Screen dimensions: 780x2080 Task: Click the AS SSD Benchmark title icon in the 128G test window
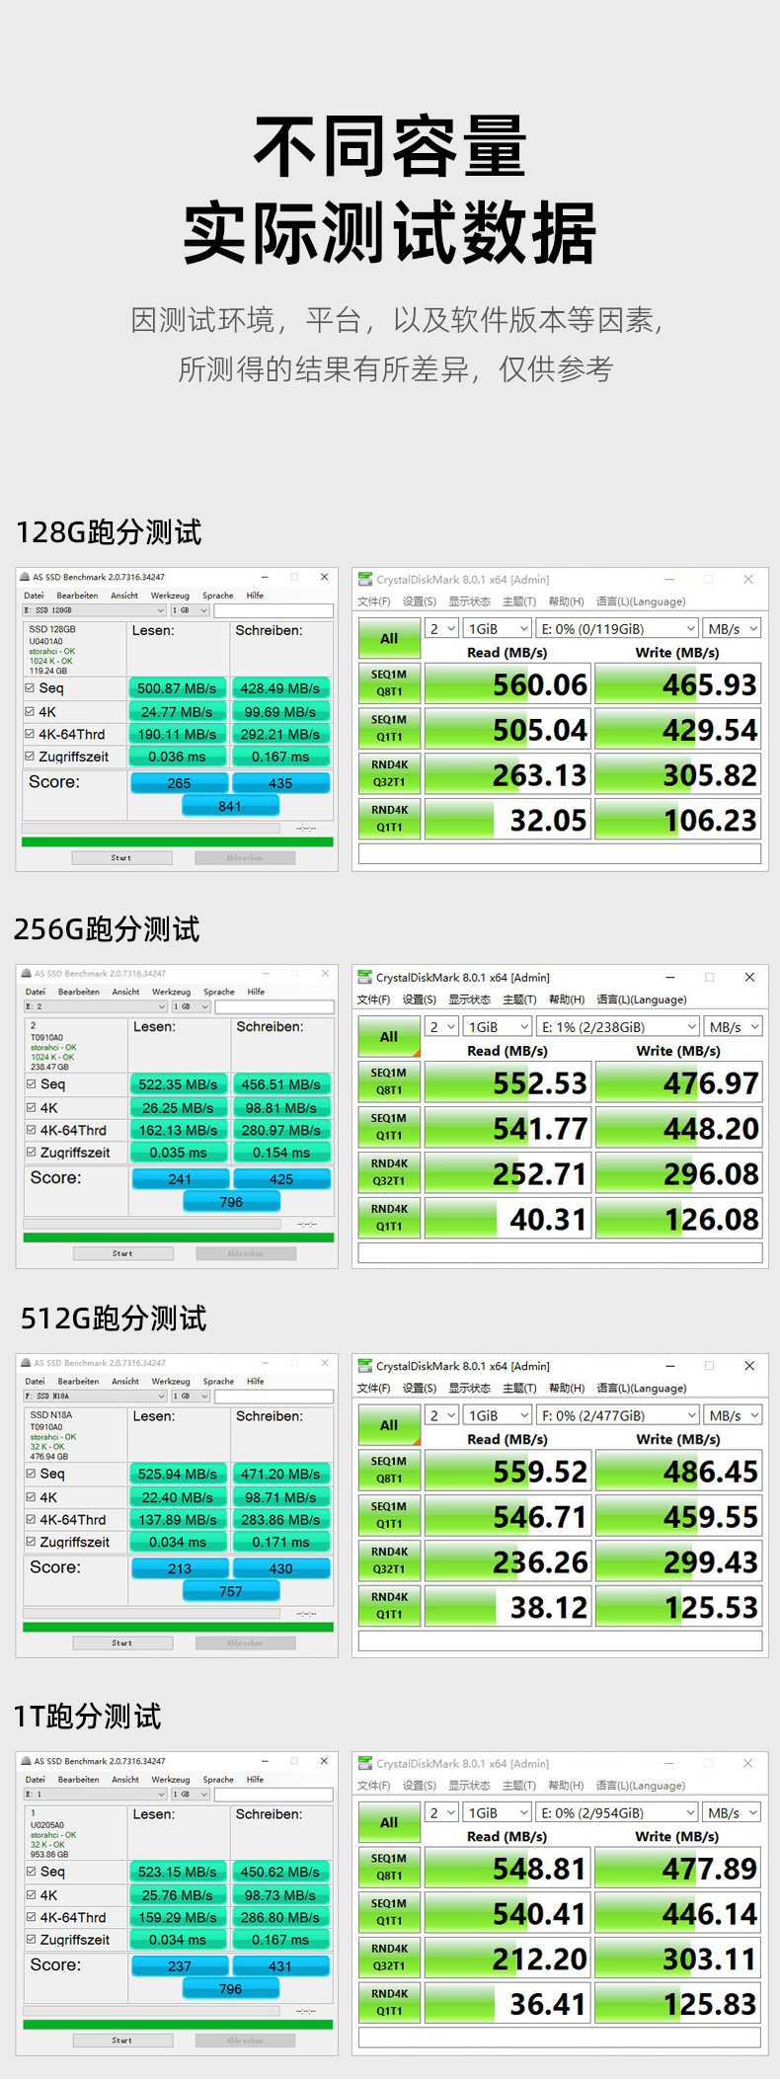coord(26,577)
